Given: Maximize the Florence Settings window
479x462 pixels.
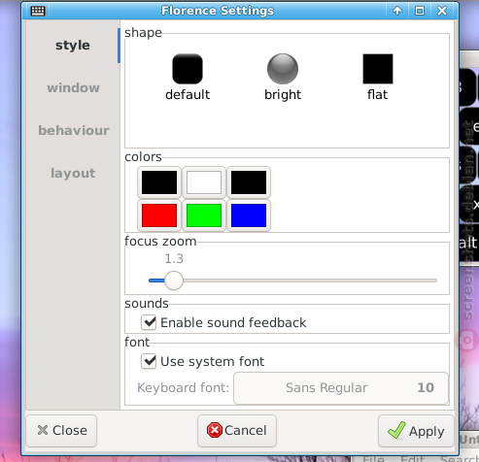Looking at the screenshot, I should pyautogui.click(x=420, y=11).
